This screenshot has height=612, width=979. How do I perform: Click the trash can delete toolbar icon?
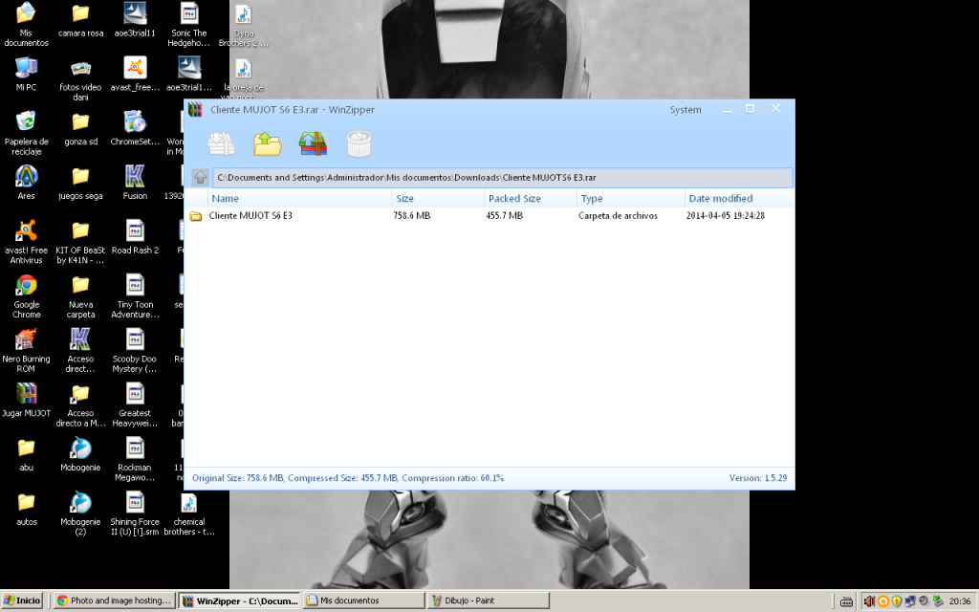(359, 143)
